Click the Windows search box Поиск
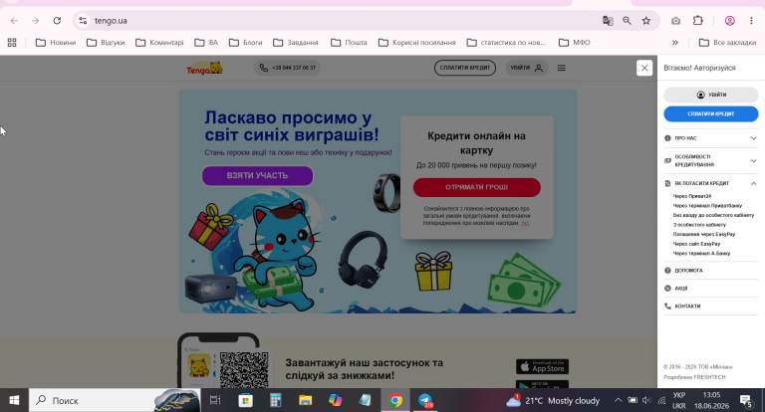 point(115,400)
